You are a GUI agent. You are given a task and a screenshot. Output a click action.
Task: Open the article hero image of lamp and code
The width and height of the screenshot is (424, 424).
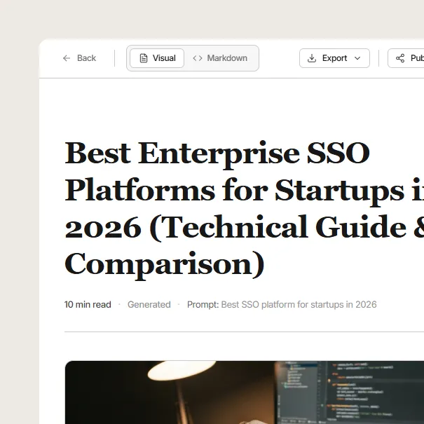245,392
